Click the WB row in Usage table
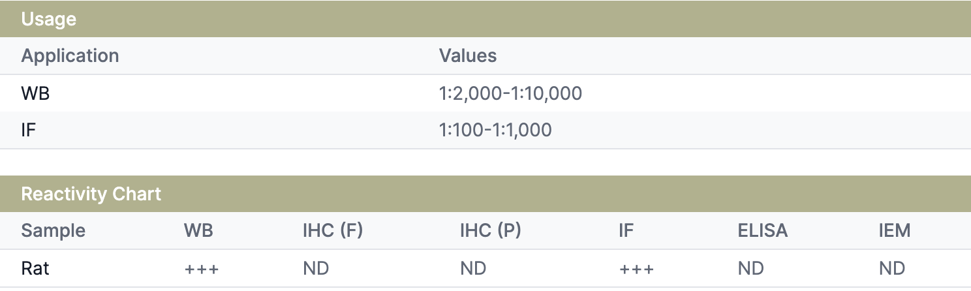Image resolution: width=971 pixels, height=291 pixels. tap(485, 93)
